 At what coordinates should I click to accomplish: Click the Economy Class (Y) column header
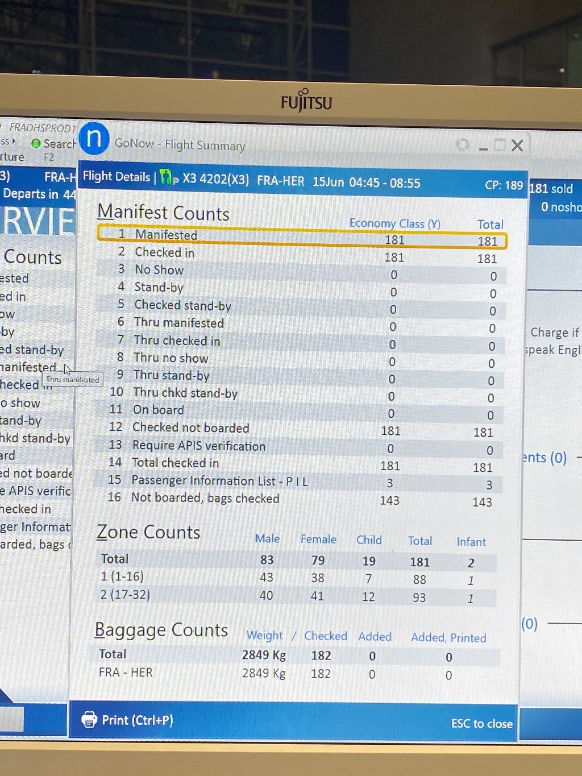click(394, 223)
